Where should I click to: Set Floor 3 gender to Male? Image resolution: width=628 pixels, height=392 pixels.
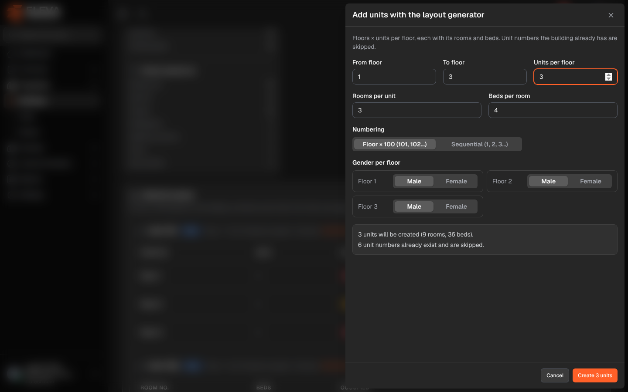coord(414,206)
